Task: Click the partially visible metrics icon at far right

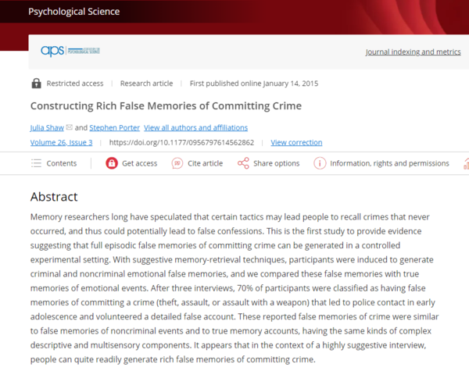Action: [465, 163]
